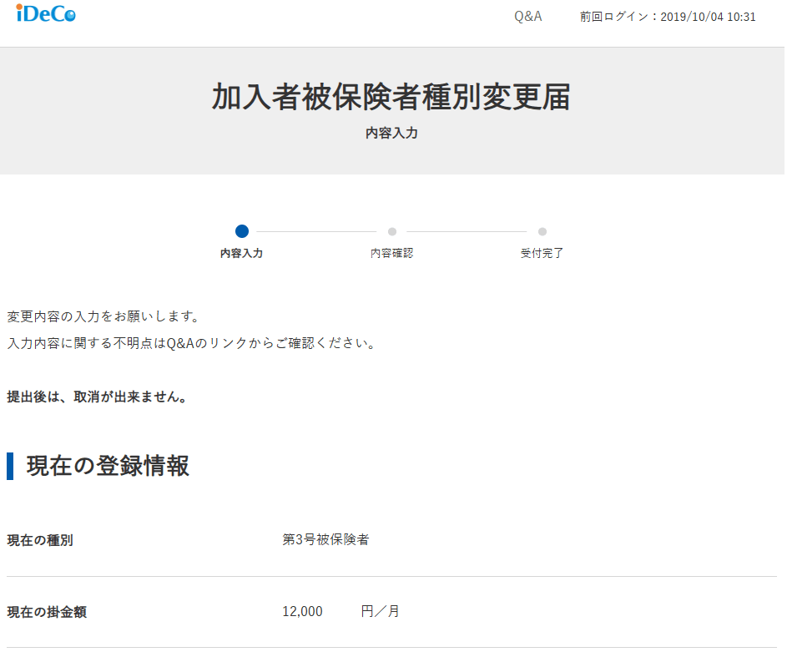Click the gray 受付完了 step dot
The width and height of the screenshot is (787, 657).
point(542,231)
